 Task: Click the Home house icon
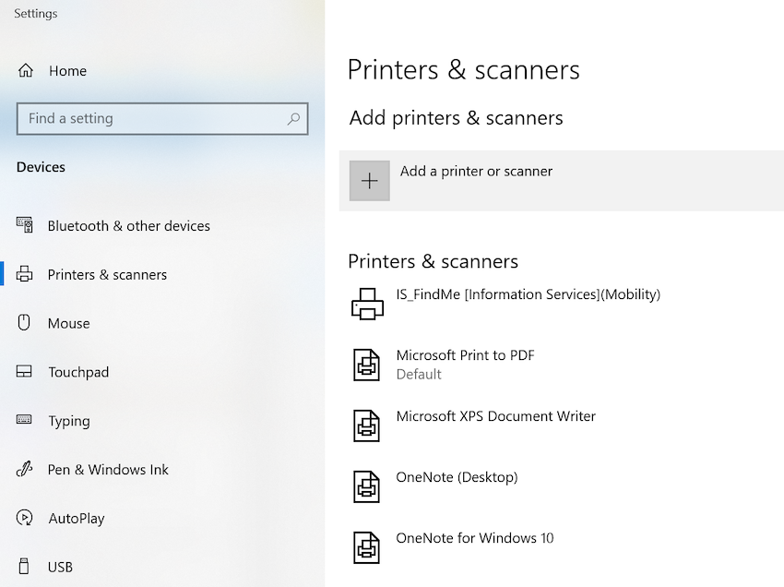click(26, 70)
